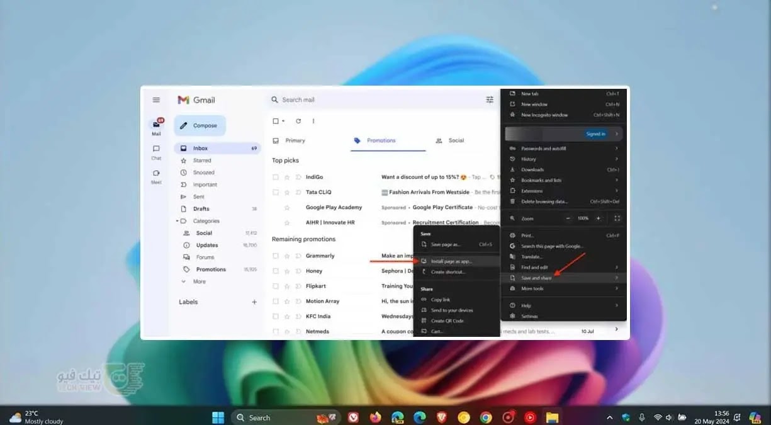Select Print in Chrome menu
The height and width of the screenshot is (425, 771).
tap(564, 235)
